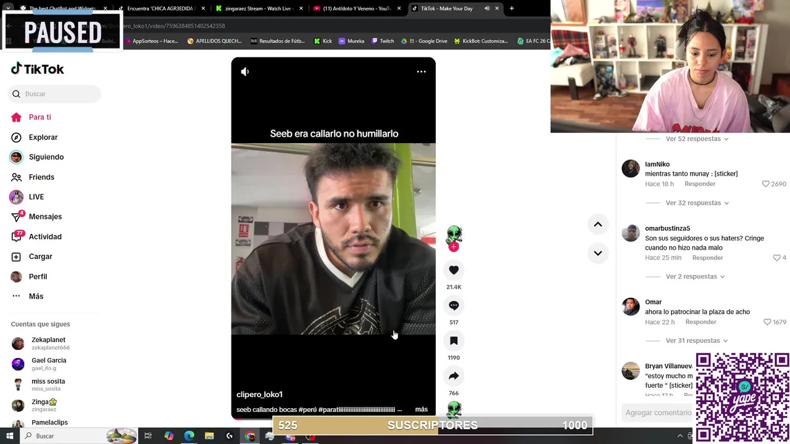Reply to Omar's comment
The height and width of the screenshot is (444, 790).
701,322
